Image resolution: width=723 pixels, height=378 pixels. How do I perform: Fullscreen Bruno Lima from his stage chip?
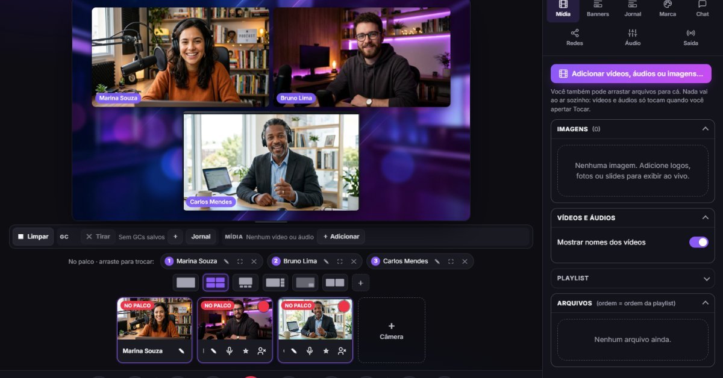point(340,261)
